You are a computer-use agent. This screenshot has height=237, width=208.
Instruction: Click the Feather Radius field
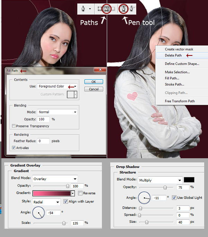[43, 141]
